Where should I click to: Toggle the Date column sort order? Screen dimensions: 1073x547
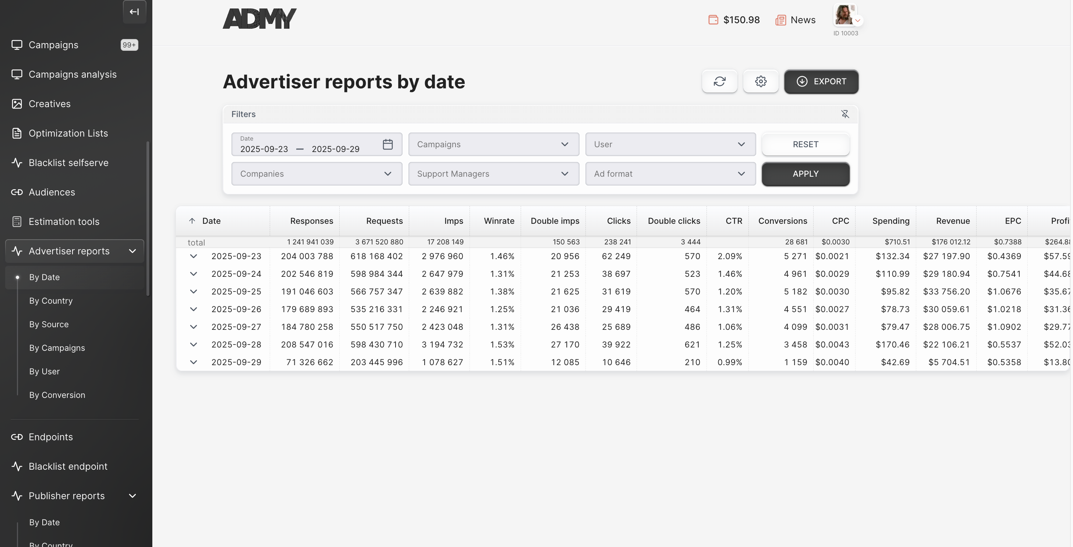tap(192, 220)
